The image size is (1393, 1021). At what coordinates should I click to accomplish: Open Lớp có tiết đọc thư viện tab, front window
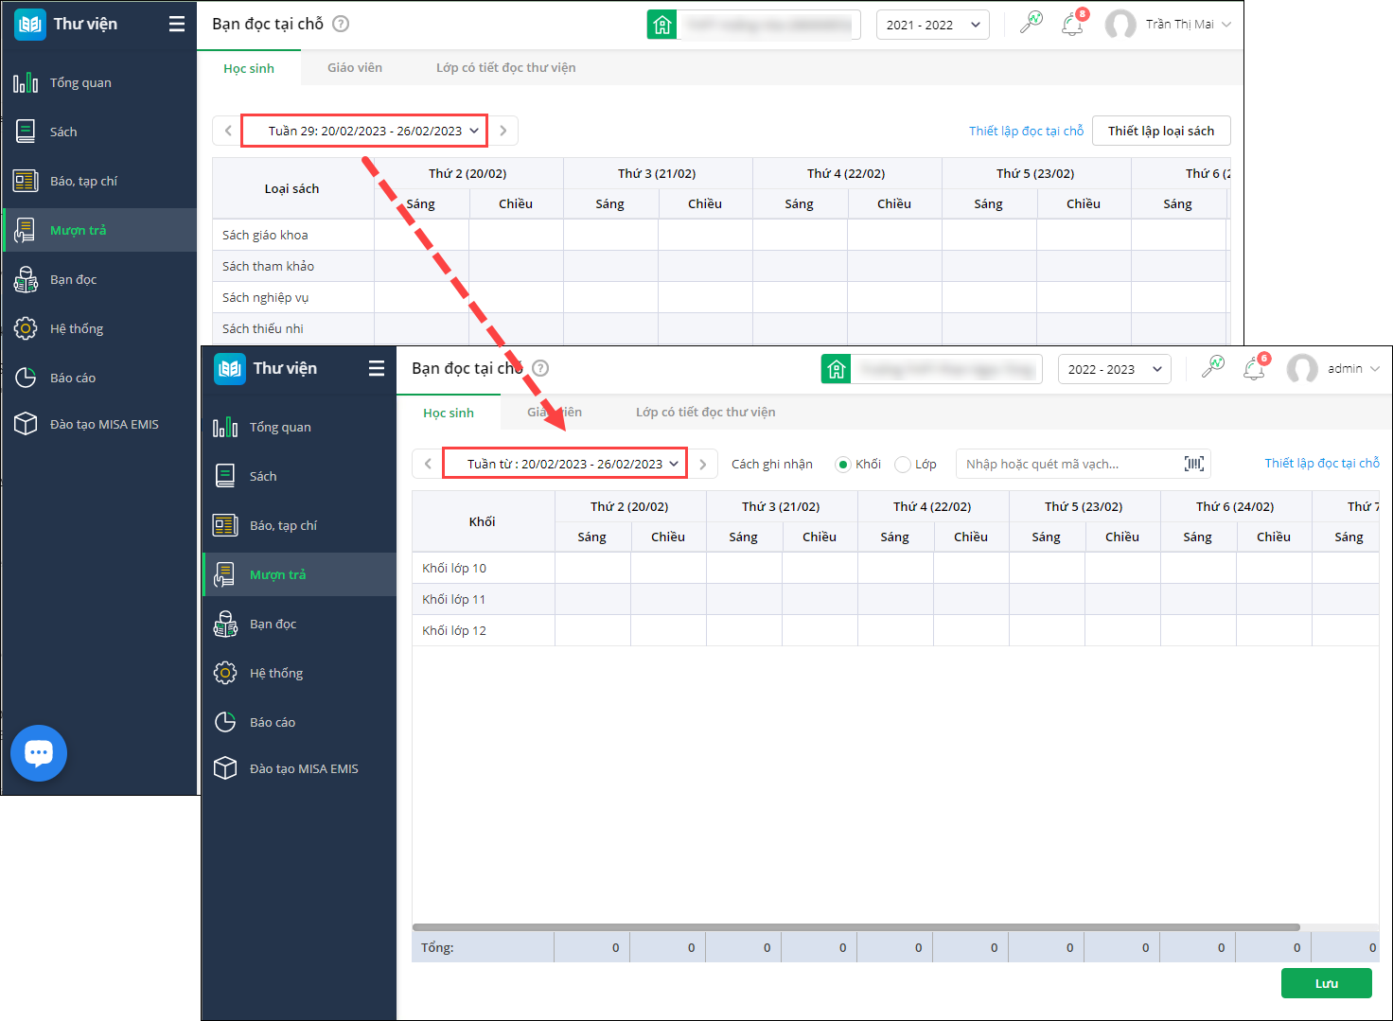click(x=706, y=413)
